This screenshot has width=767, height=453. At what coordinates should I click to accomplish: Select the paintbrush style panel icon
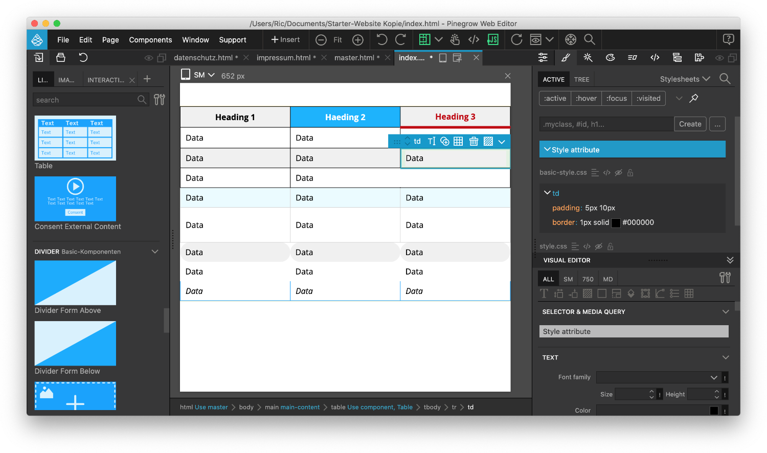[566, 58]
